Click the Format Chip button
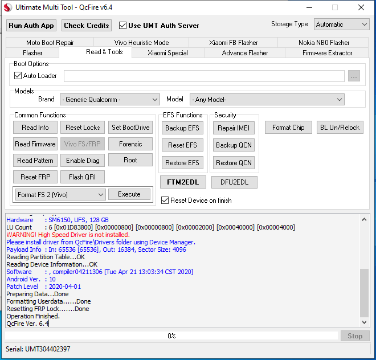 click(x=288, y=128)
